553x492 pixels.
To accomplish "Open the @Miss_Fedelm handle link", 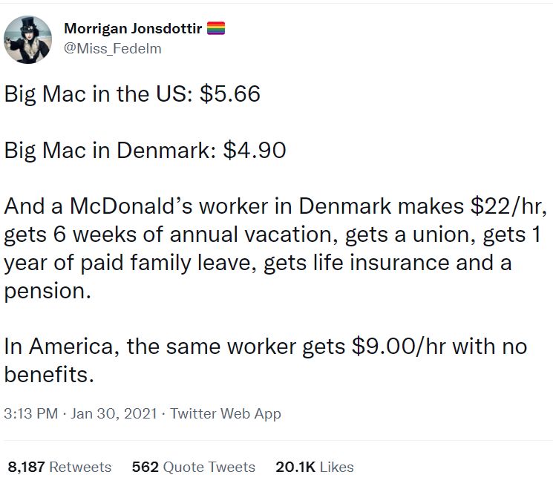I will pyautogui.click(x=113, y=49).
